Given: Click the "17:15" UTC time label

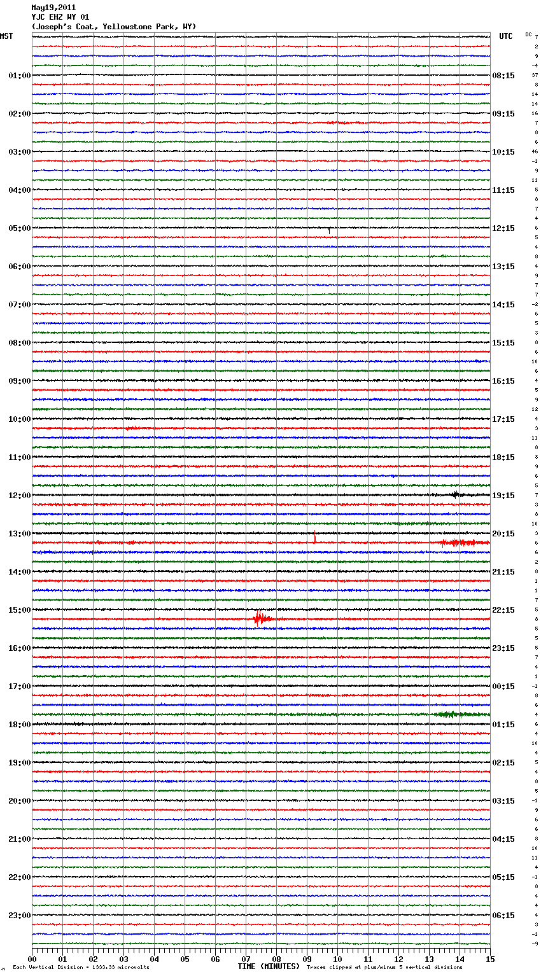Looking at the screenshot, I should (503, 419).
